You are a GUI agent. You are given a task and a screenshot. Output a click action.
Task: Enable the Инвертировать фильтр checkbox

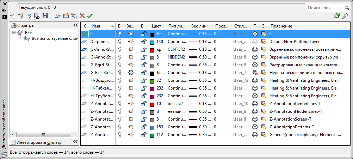(x=13, y=142)
